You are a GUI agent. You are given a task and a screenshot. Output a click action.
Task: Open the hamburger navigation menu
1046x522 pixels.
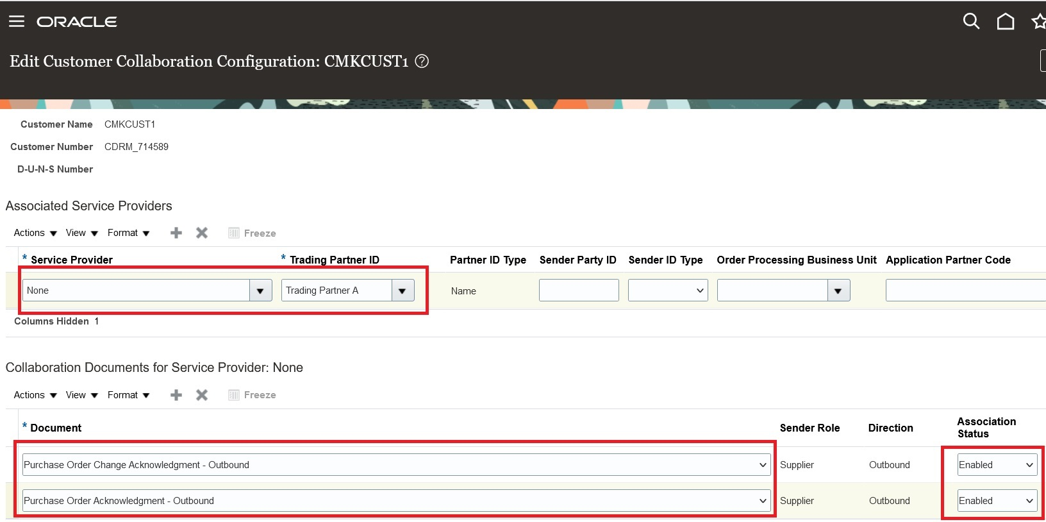[x=17, y=21]
